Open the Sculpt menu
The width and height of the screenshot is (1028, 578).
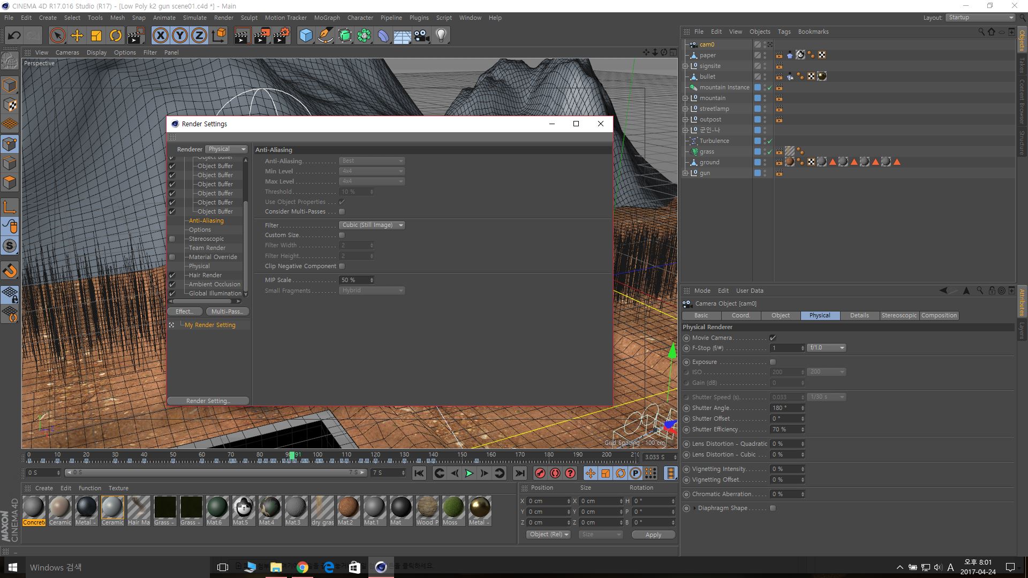(249, 18)
